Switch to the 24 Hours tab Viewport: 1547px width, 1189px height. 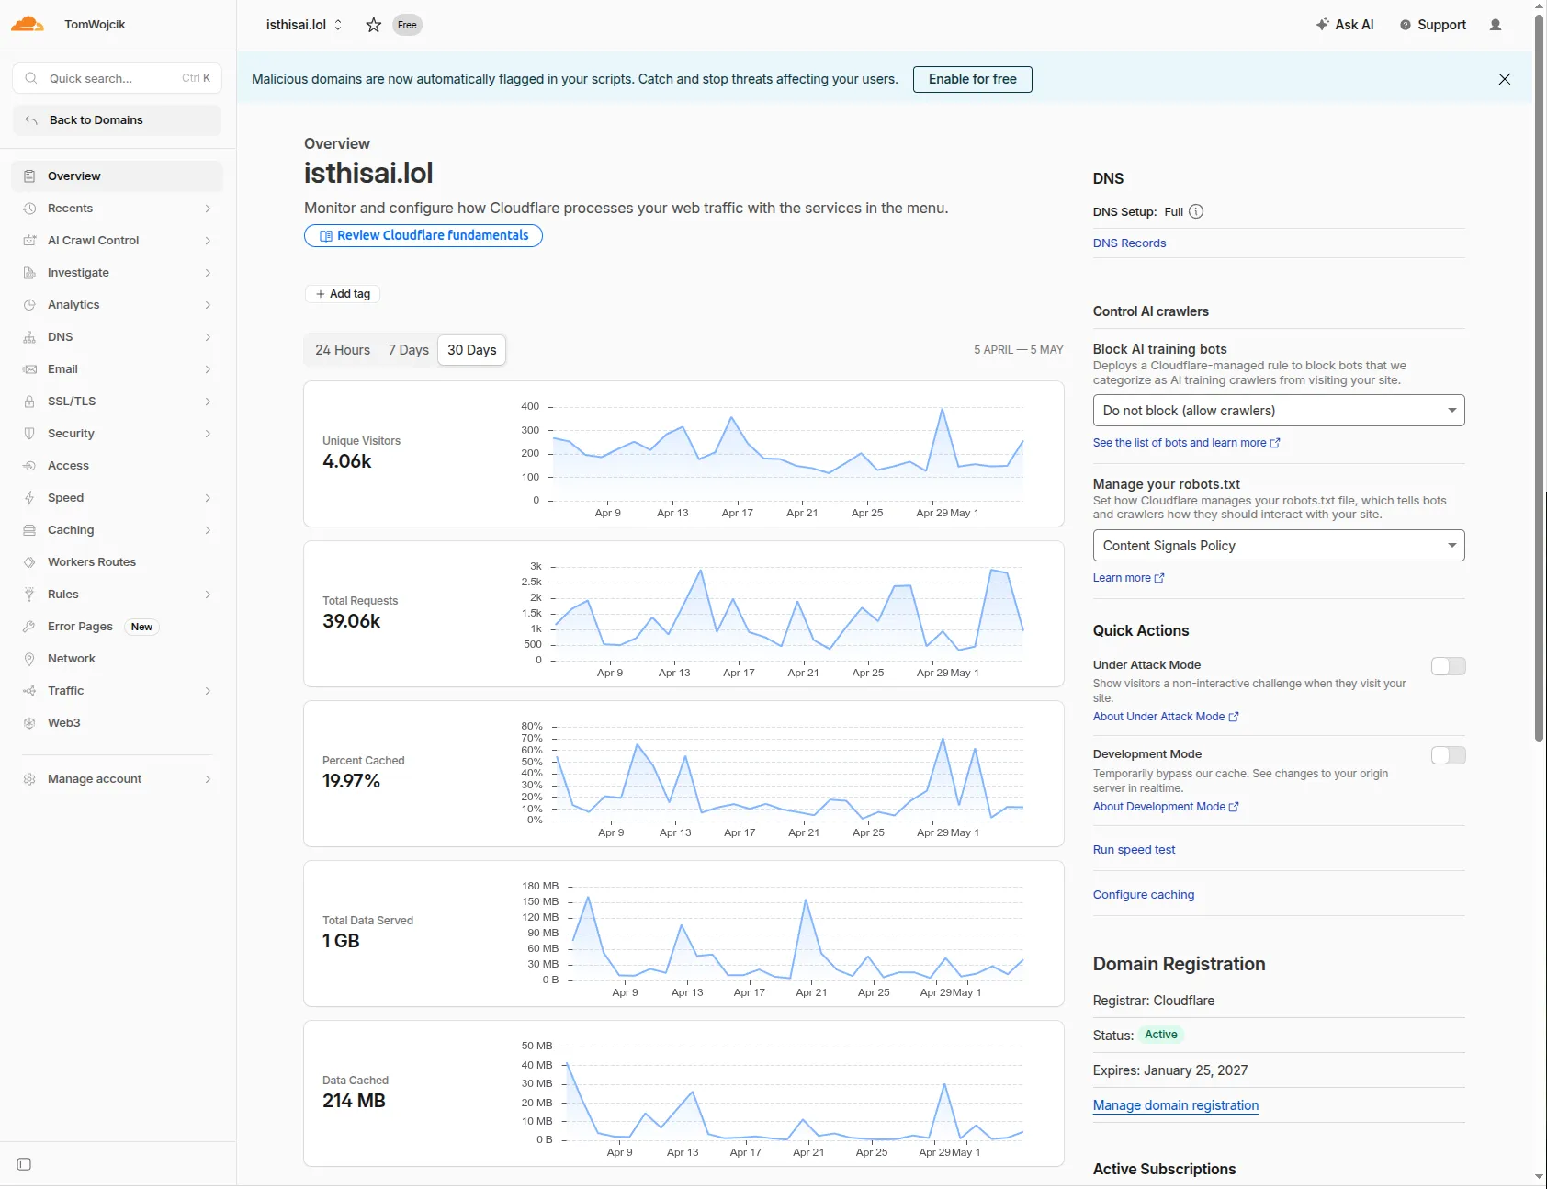point(343,350)
